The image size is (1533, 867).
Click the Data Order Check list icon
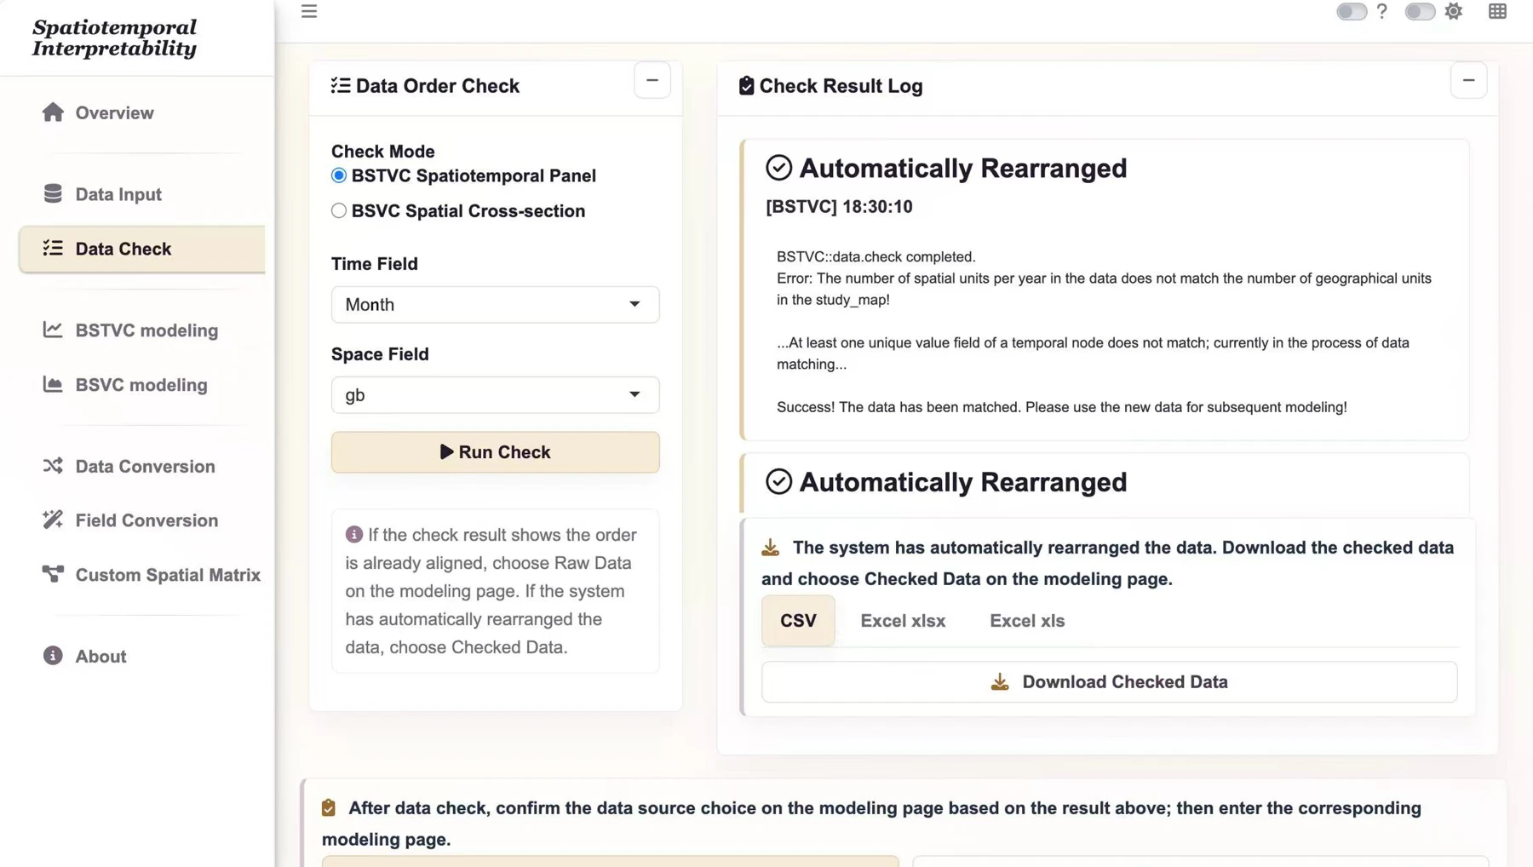[x=341, y=85]
